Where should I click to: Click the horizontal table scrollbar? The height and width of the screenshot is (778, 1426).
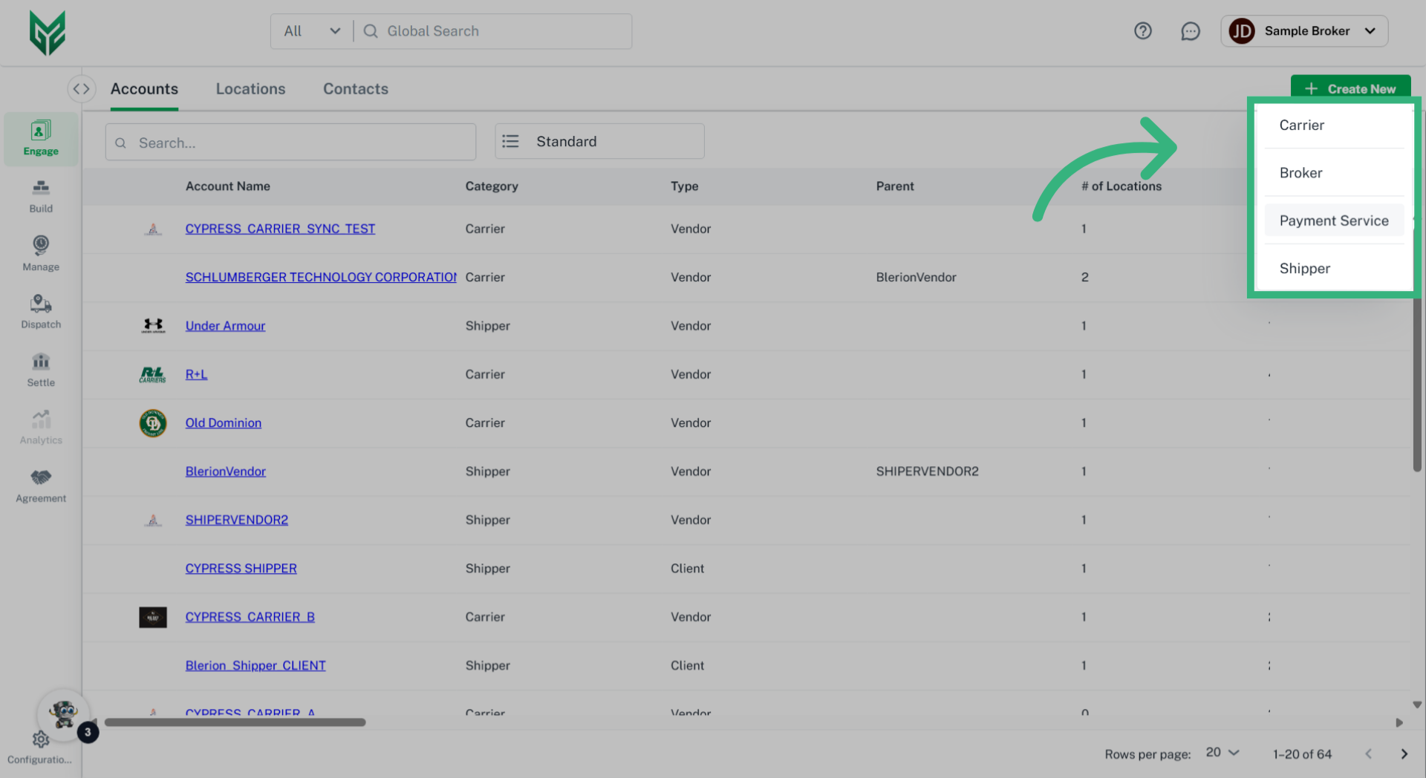pyautogui.click(x=235, y=722)
